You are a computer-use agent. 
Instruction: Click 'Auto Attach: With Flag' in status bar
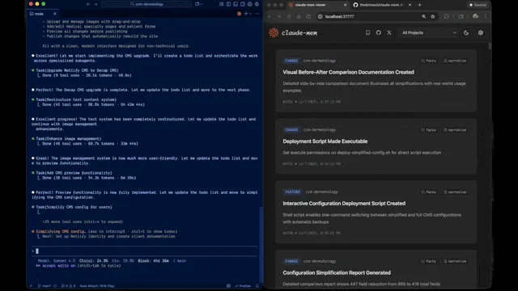[x=97, y=286]
